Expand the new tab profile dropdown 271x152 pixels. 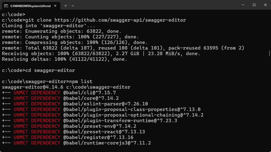click(x=73, y=6)
